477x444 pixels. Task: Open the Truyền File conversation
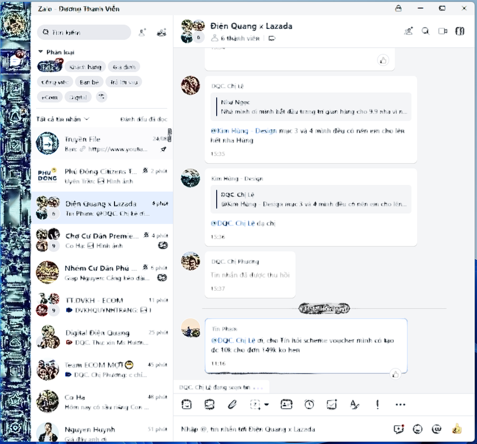pos(102,143)
